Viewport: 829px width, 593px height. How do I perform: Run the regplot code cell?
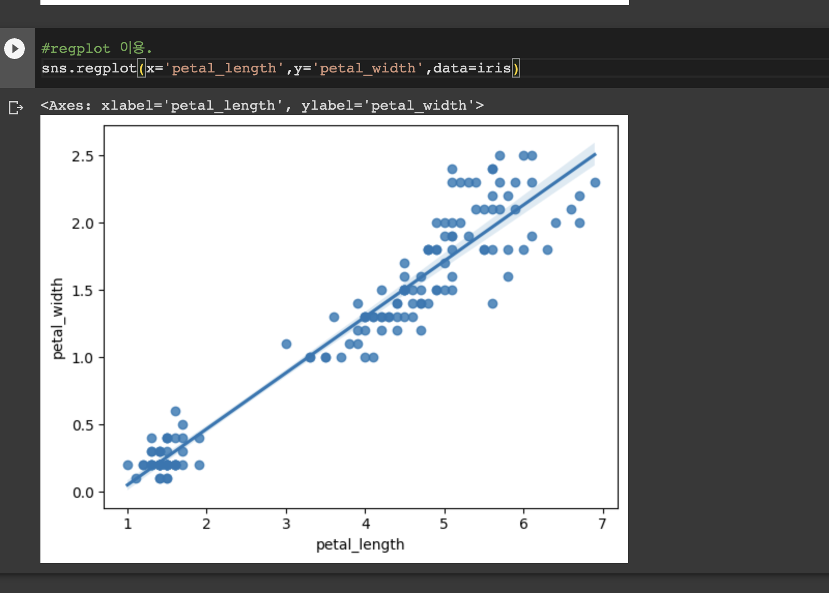(x=15, y=49)
